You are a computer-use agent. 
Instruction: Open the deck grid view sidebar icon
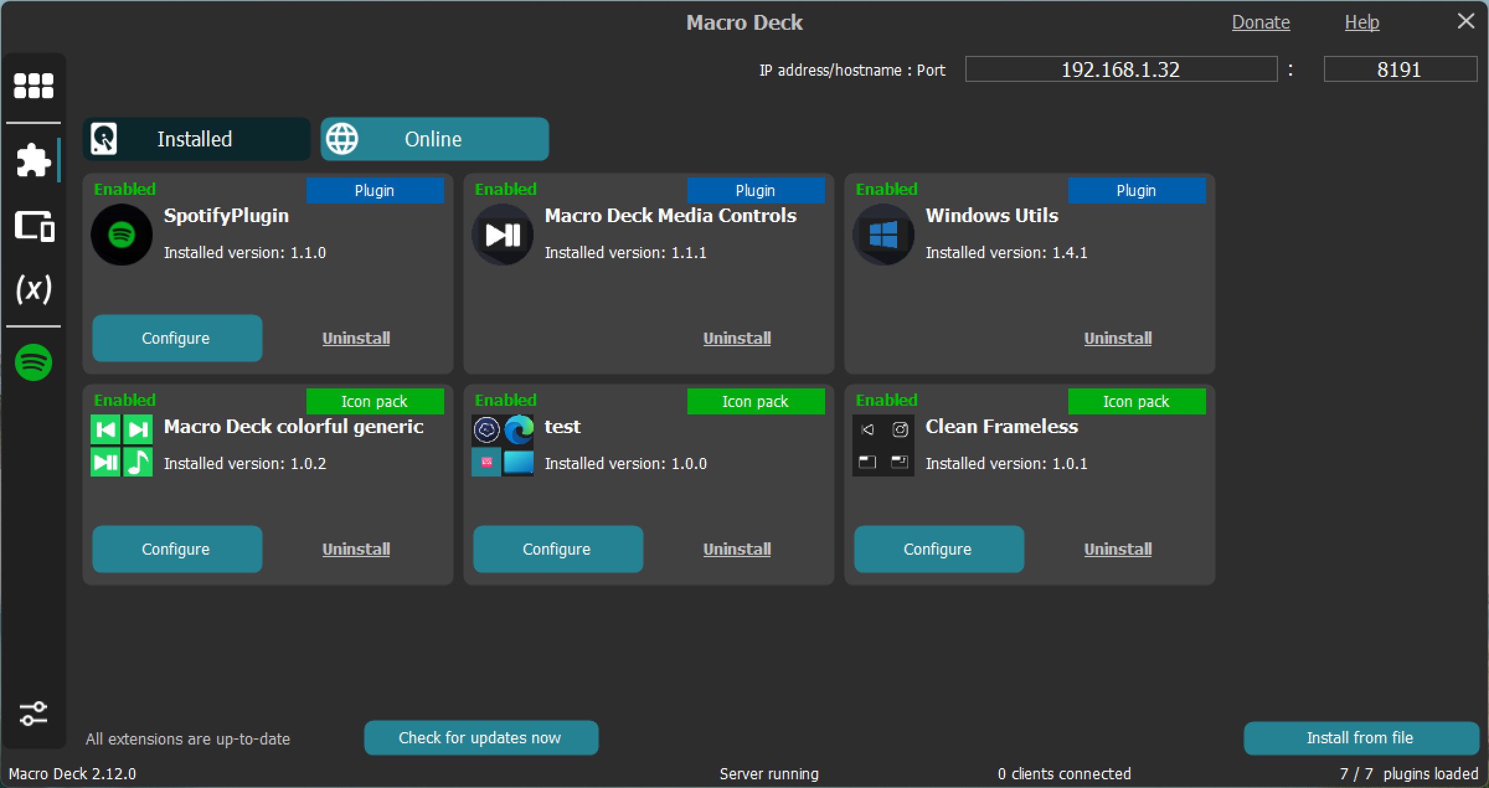click(x=34, y=86)
